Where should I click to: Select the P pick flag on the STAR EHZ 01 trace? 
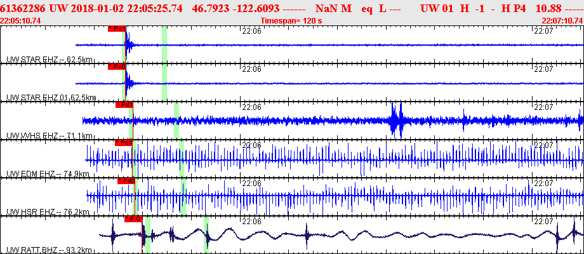(x=117, y=67)
